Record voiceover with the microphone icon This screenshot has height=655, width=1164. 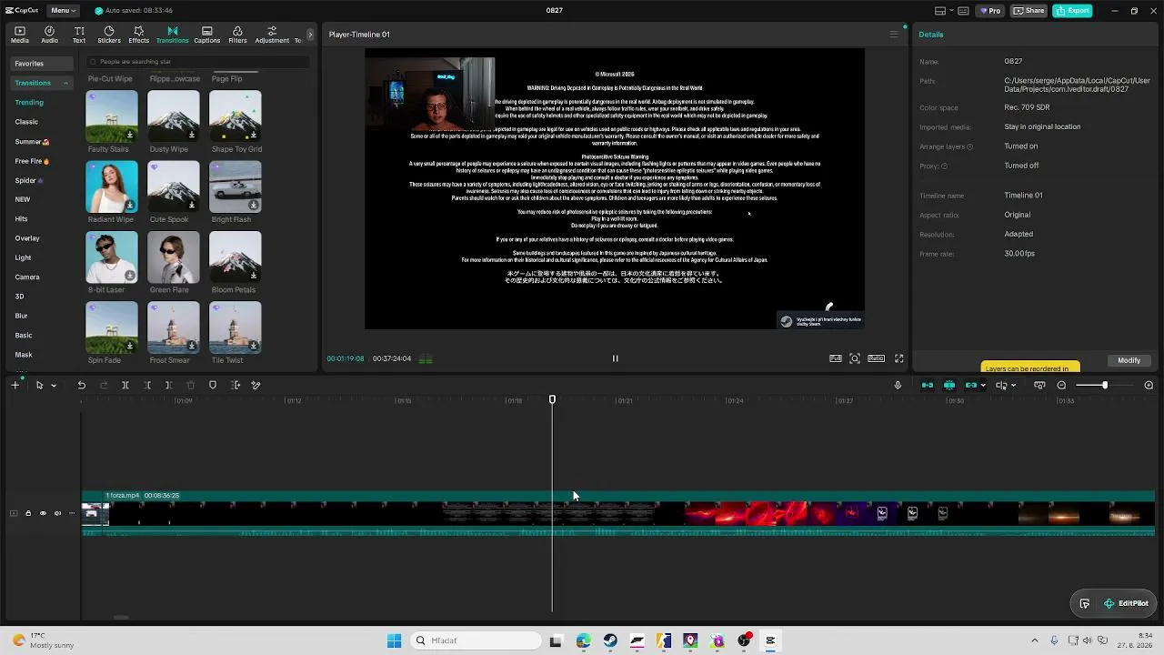point(898,386)
